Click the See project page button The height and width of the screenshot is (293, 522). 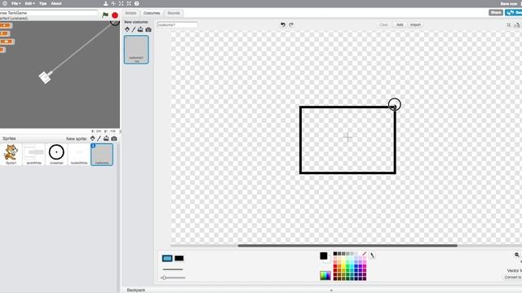tap(514, 13)
